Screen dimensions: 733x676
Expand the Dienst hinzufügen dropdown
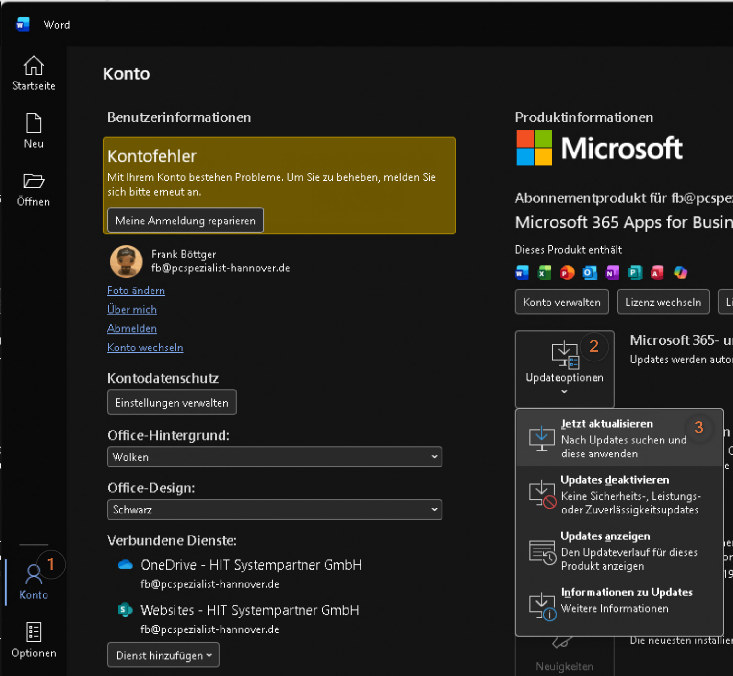tap(163, 655)
